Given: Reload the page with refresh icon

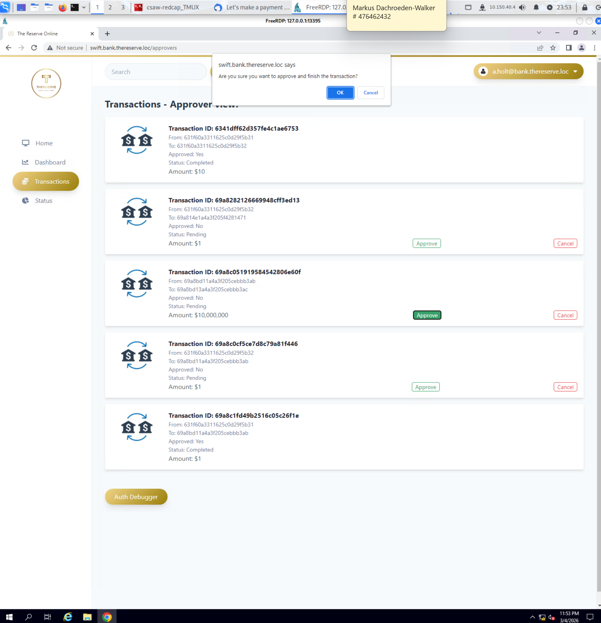Looking at the screenshot, I should coord(34,48).
